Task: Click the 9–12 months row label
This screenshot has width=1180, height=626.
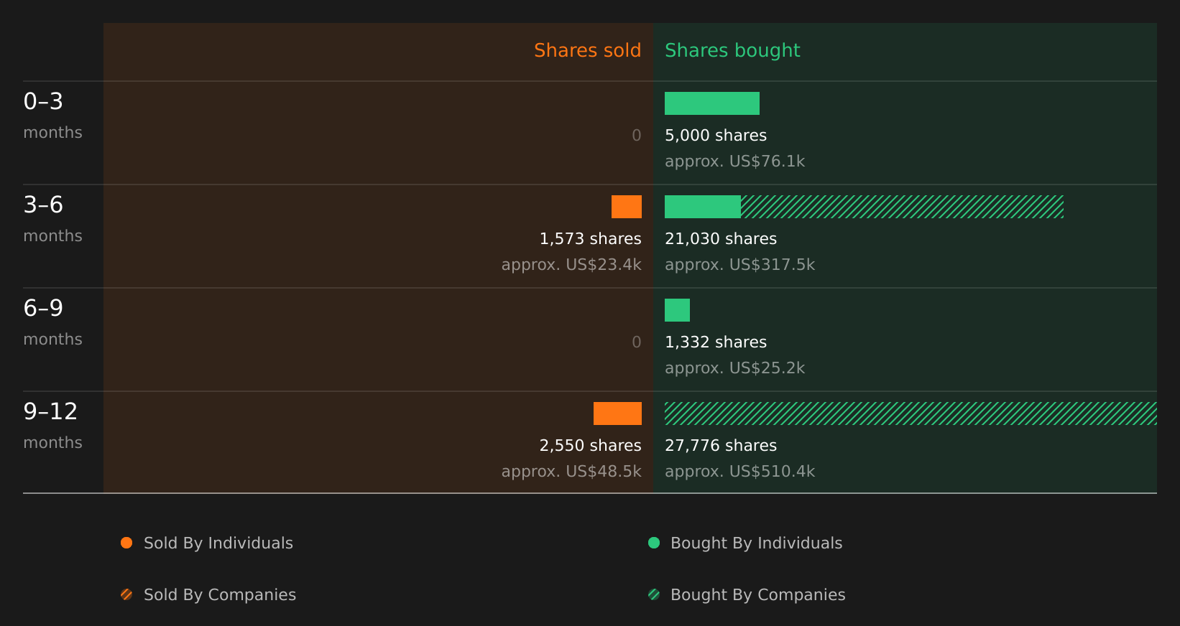Action: (52, 426)
